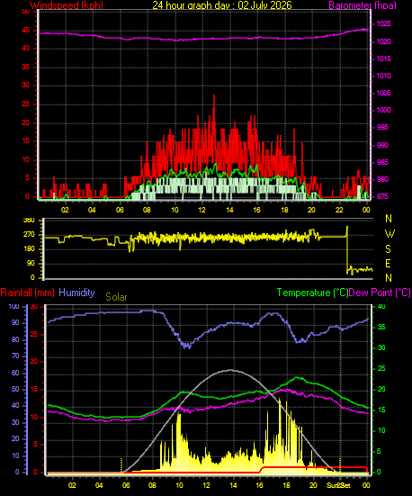The height and width of the screenshot is (496, 412).
Task: Click the 'W' wind direction label
Action: pyautogui.click(x=390, y=234)
